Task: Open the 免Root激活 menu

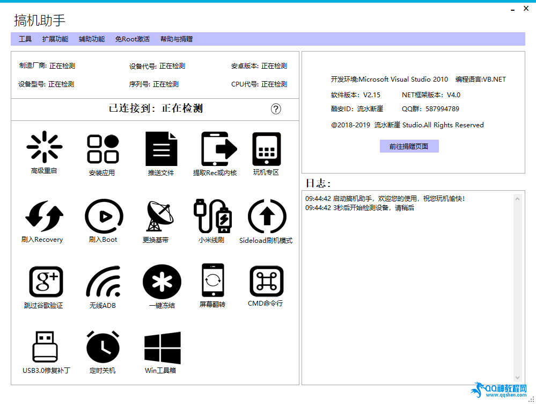Action: [133, 39]
